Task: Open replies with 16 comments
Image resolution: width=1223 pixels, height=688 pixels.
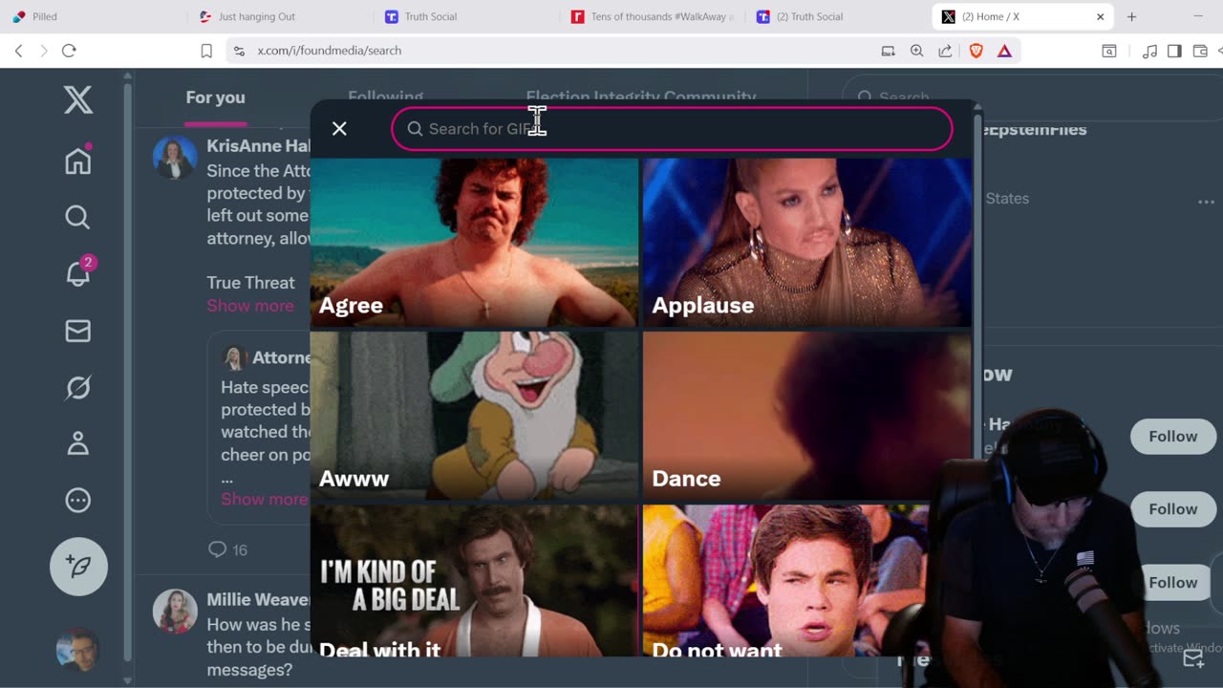Action: (x=227, y=549)
